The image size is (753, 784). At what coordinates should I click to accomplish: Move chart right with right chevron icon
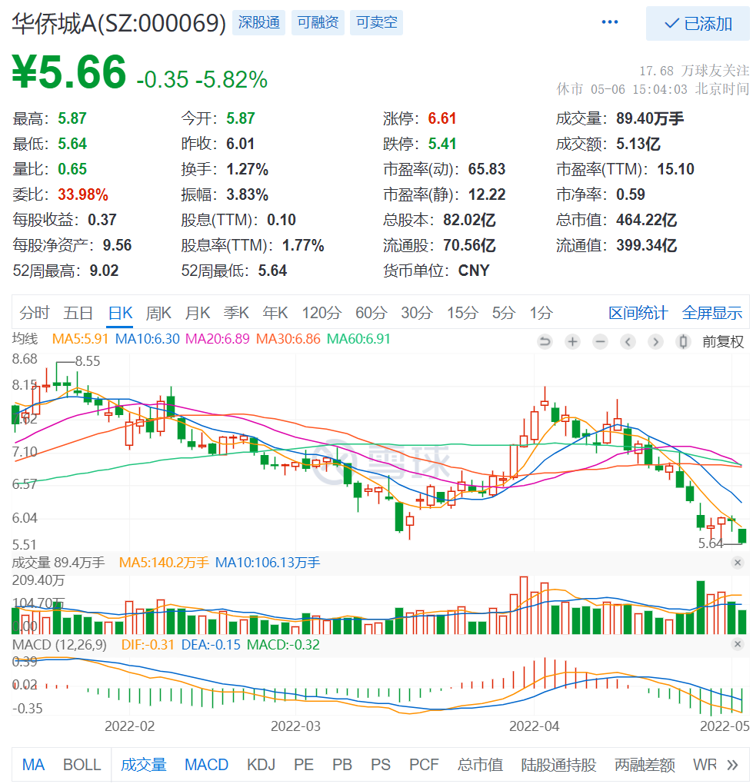655,342
